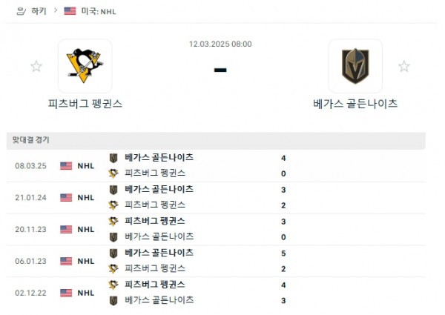Click the large Vegas Golden Knights logo
The image size is (445, 315).
pos(355,66)
